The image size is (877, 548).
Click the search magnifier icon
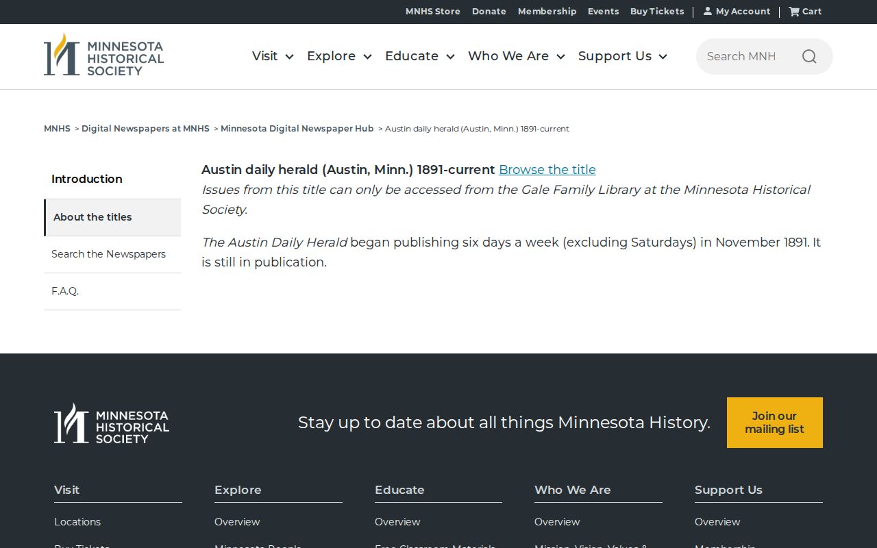click(809, 56)
